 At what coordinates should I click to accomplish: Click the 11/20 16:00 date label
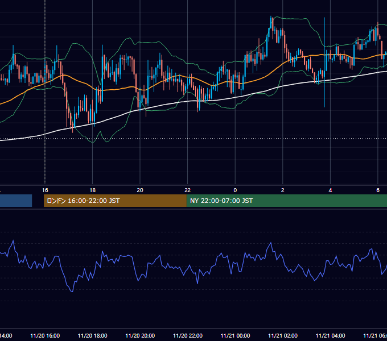pos(45,336)
